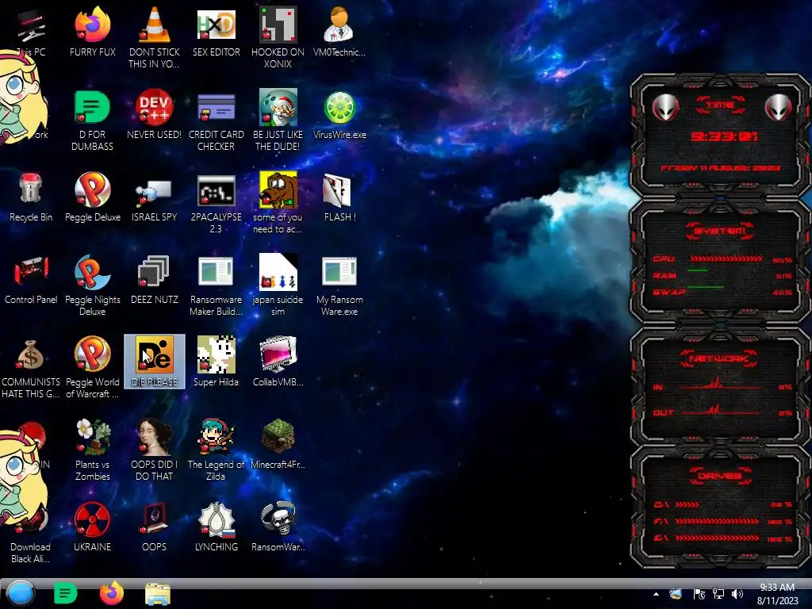Open Peggle World of Warcraft shortcut

point(93,354)
